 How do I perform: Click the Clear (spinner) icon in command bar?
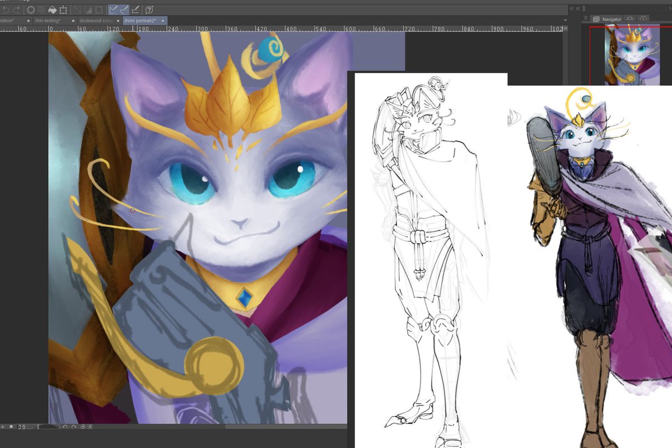tap(30, 10)
